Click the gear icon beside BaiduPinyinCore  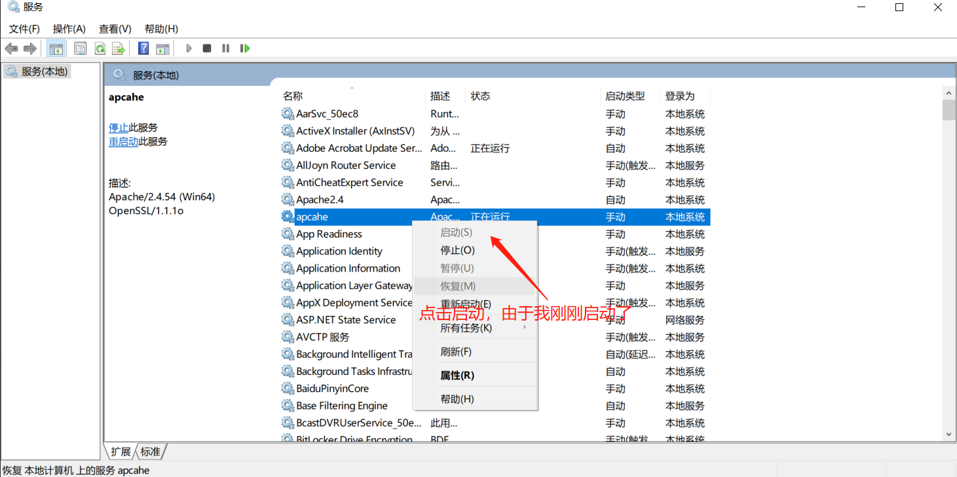288,388
